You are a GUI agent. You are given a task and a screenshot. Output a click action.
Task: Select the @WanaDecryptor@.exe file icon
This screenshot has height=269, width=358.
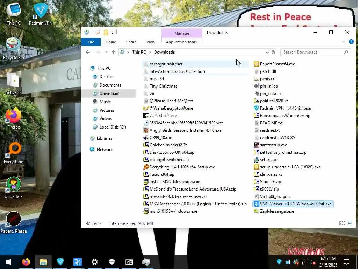[x=146, y=108]
